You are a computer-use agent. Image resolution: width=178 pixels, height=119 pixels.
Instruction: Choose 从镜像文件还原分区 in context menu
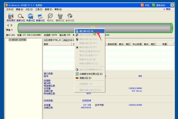tap(90, 74)
